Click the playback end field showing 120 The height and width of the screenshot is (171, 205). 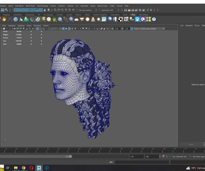click(137, 157)
